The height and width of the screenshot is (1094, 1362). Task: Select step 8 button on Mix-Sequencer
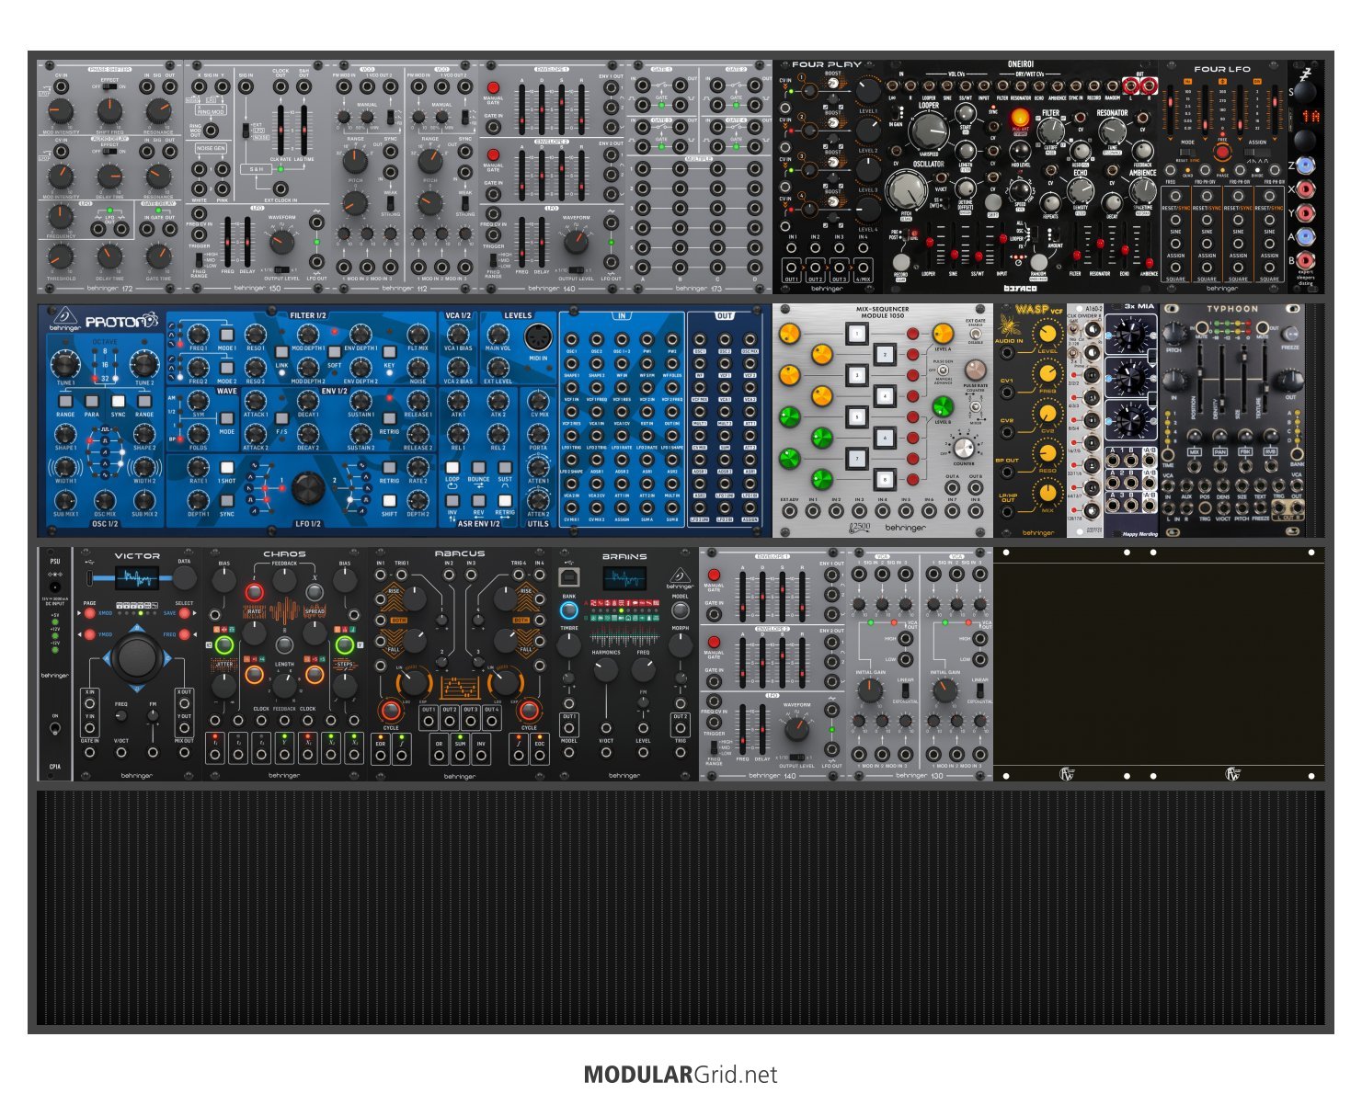click(x=885, y=479)
